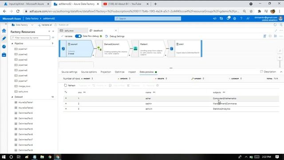Collapse the Pipeline tree section

(12, 44)
